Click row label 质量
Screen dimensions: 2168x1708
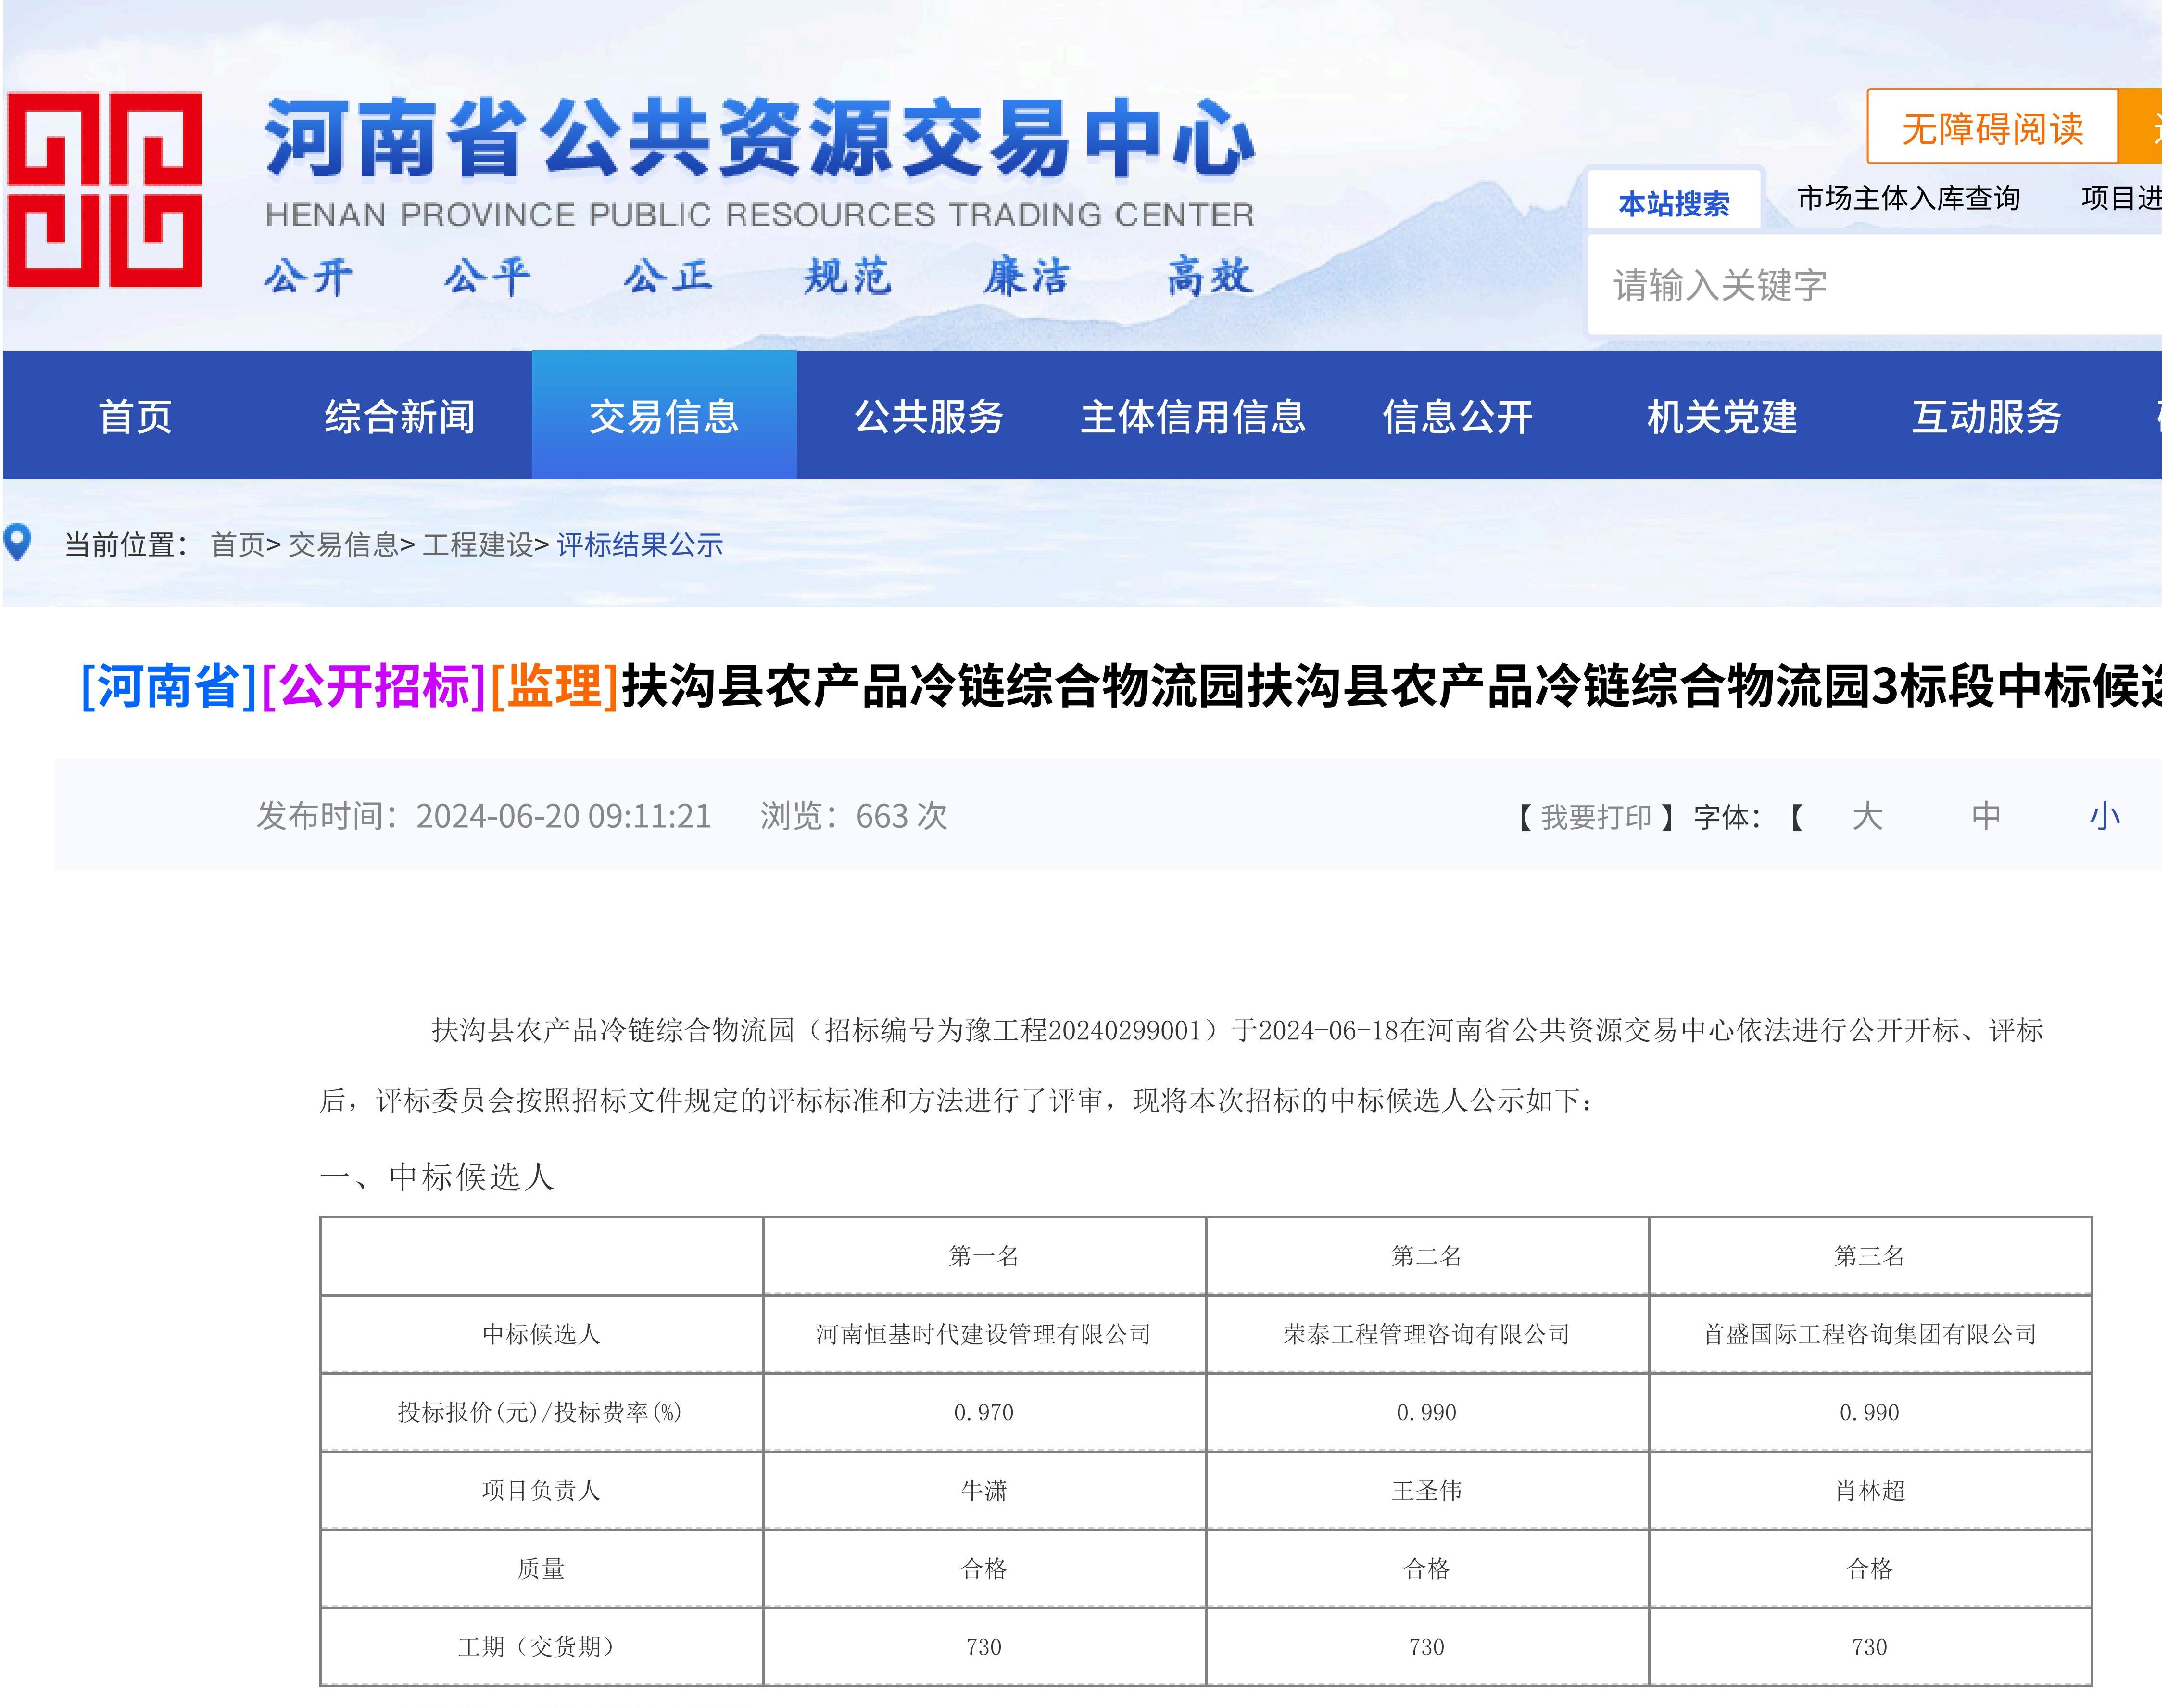[x=541, y=1569]
